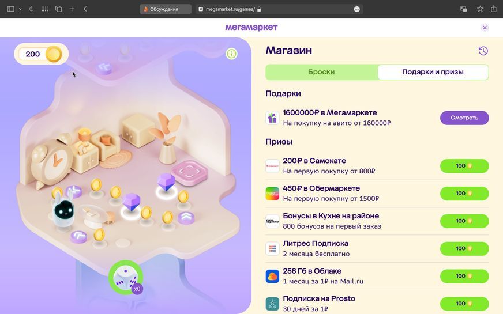This screenshot has height=314, width=503.
Task: Expand the sidebar dropdown chevron
Action: click(x=20, y=9)
